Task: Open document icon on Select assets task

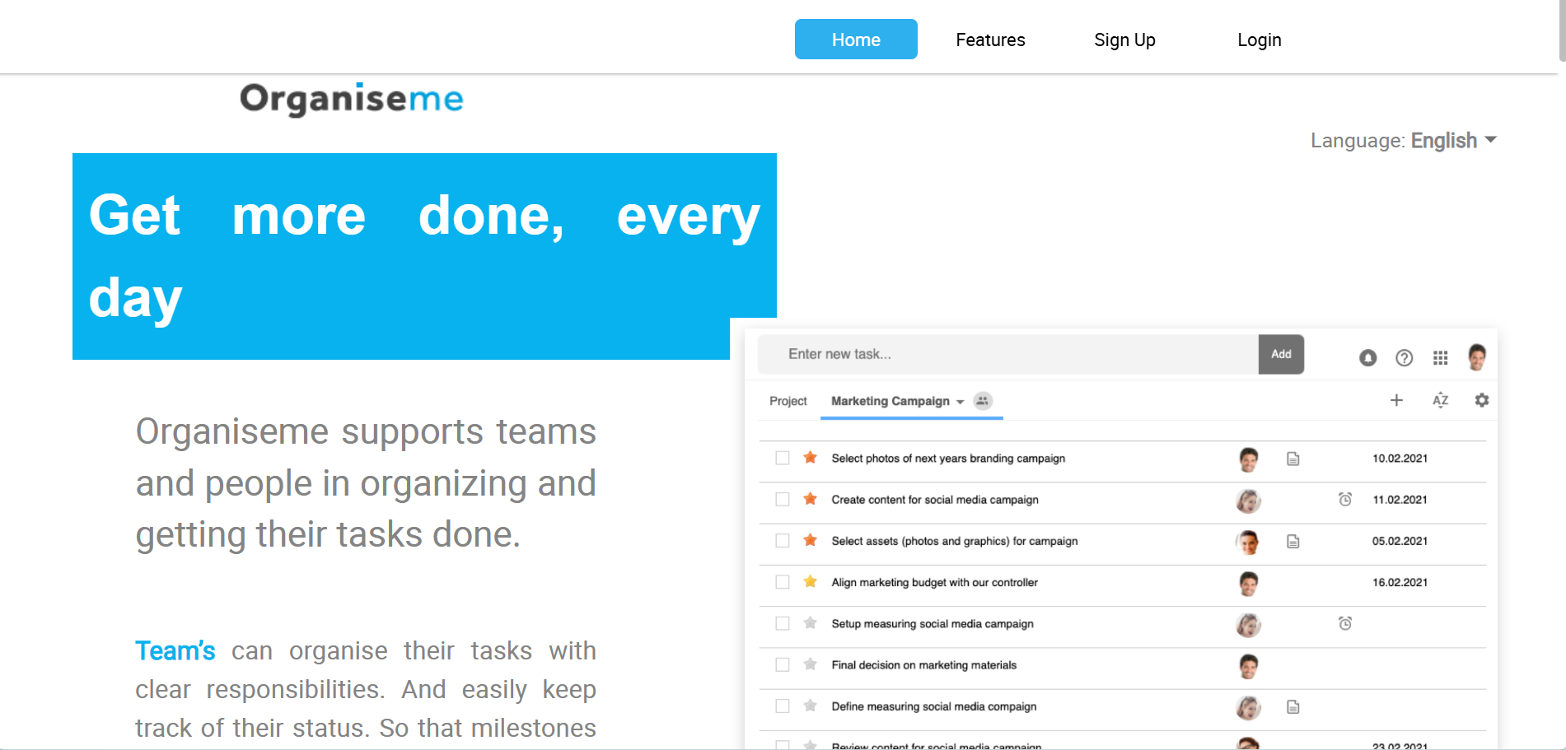Action: pyautogui.click(x=1293, y=542)
